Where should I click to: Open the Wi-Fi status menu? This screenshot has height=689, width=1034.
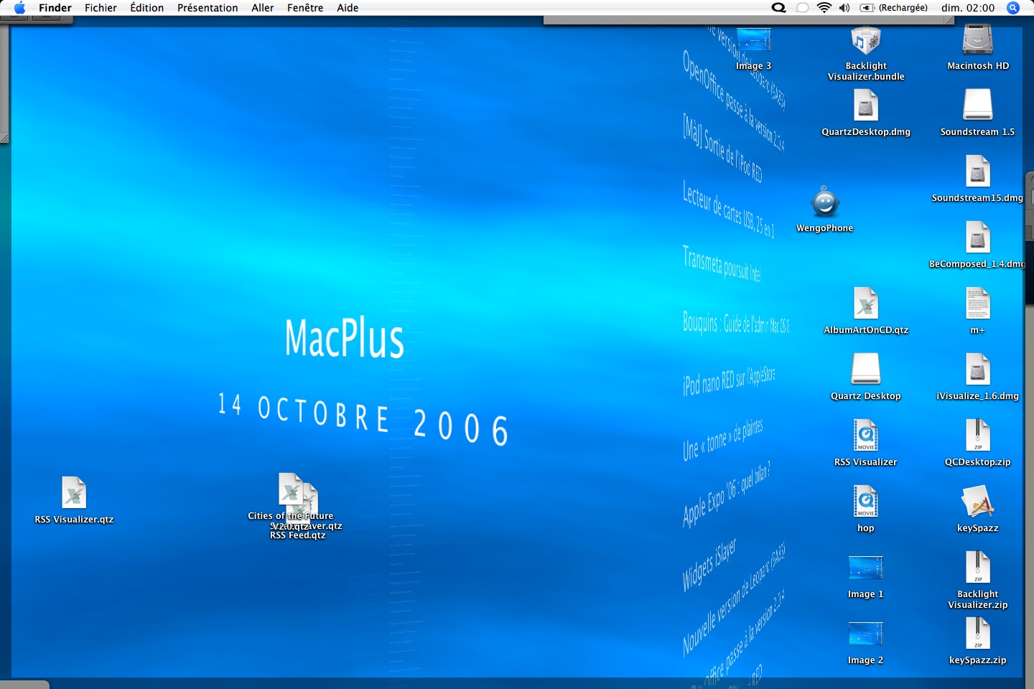pyautogui.click(x=824, y=8)
